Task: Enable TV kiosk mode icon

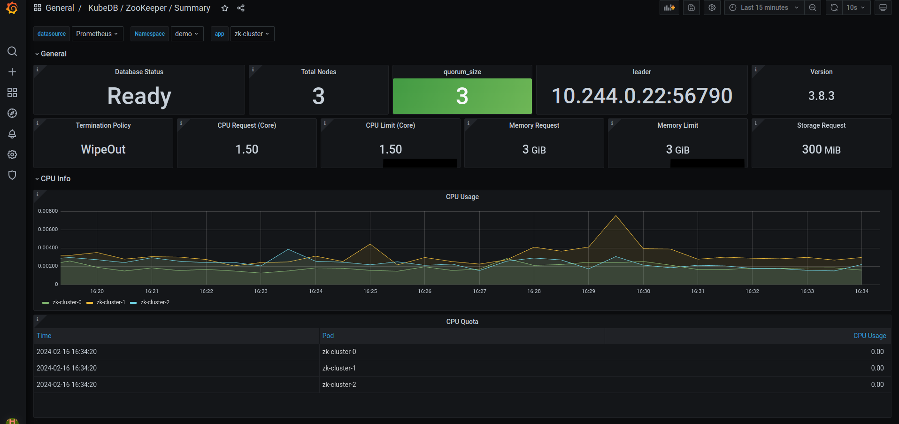Action: point(882,7)
